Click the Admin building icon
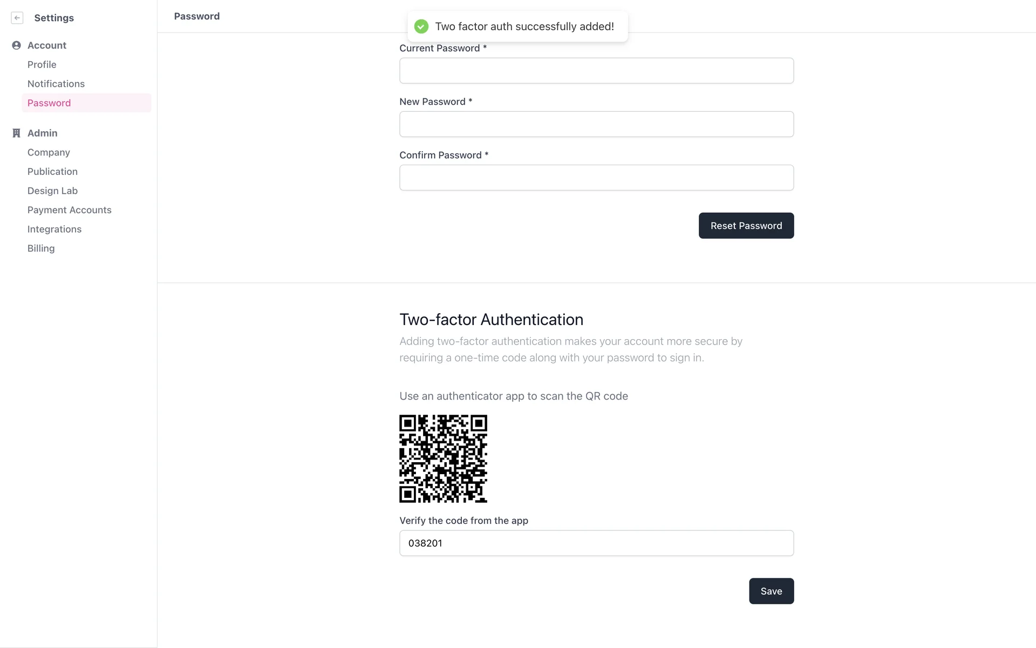 16,133
